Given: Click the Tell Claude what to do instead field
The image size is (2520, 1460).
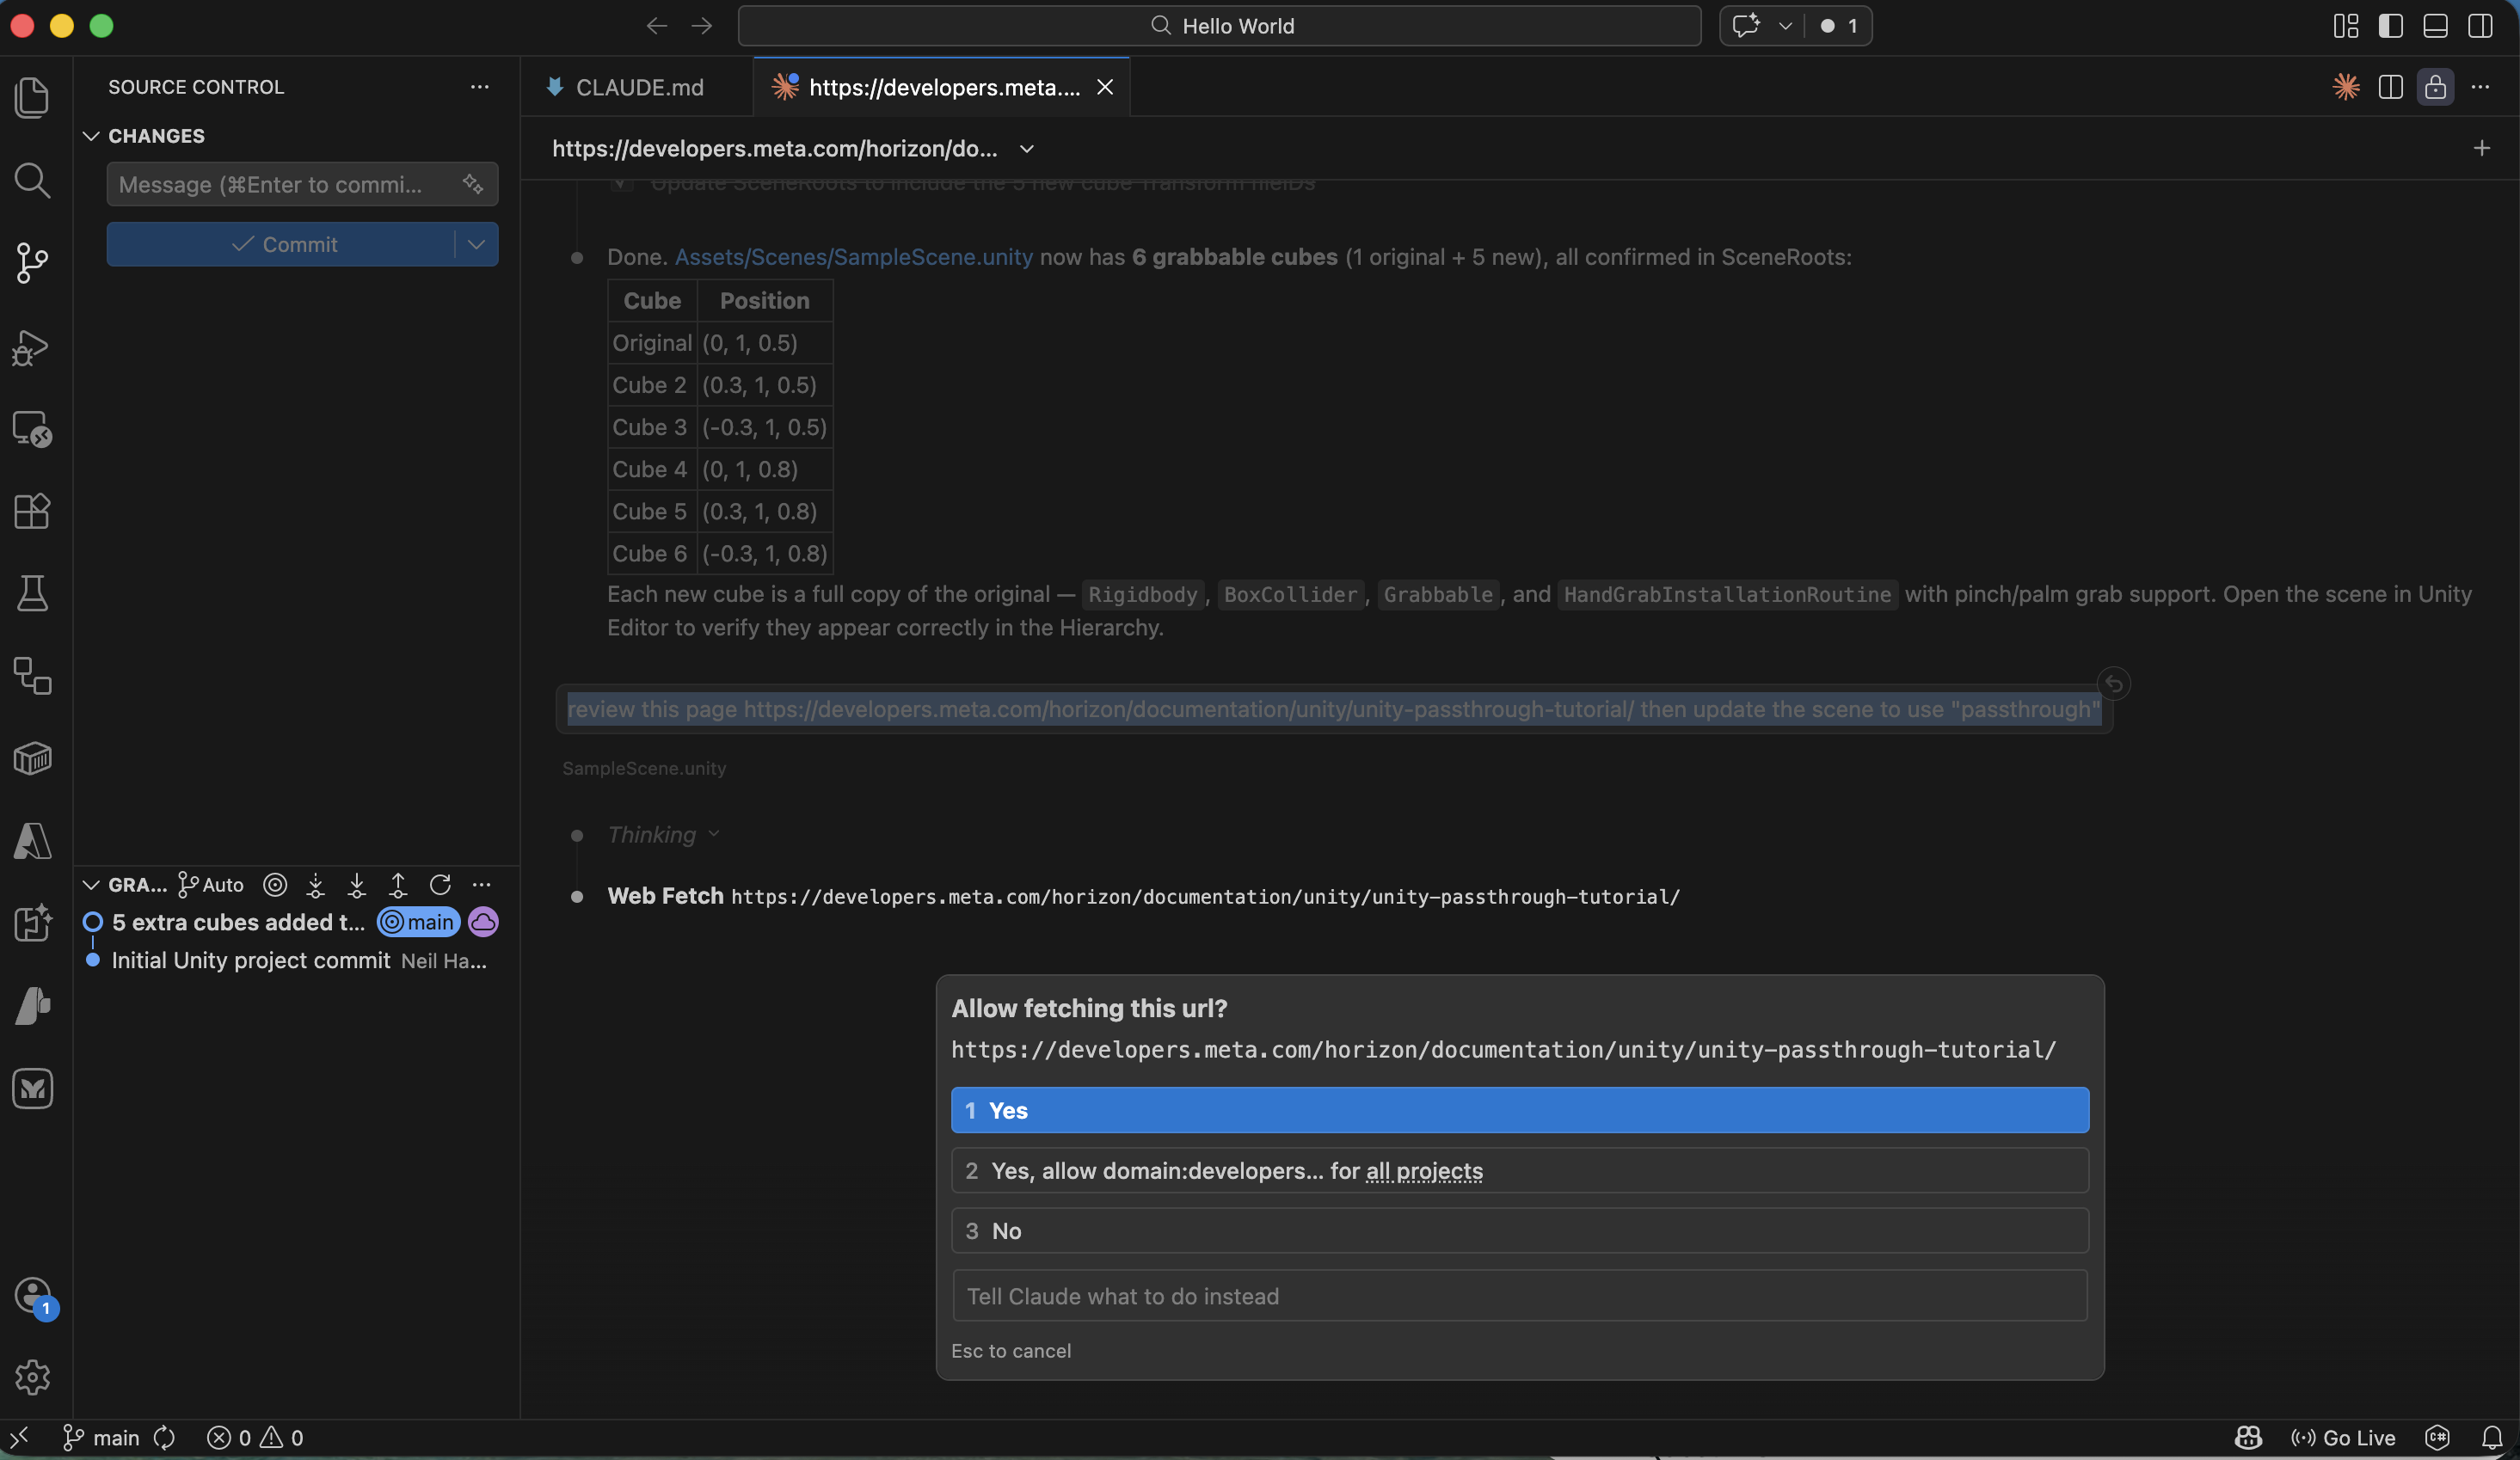Looking at the screenshot, I should 1516,1296.
